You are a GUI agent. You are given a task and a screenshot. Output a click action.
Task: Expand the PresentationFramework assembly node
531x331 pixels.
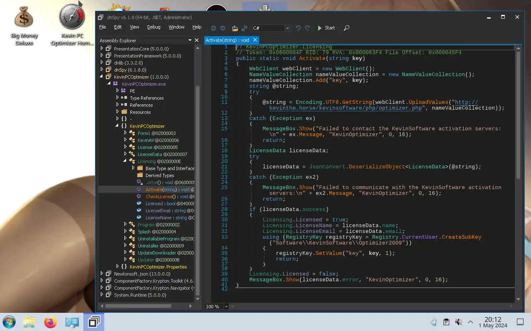102,56
